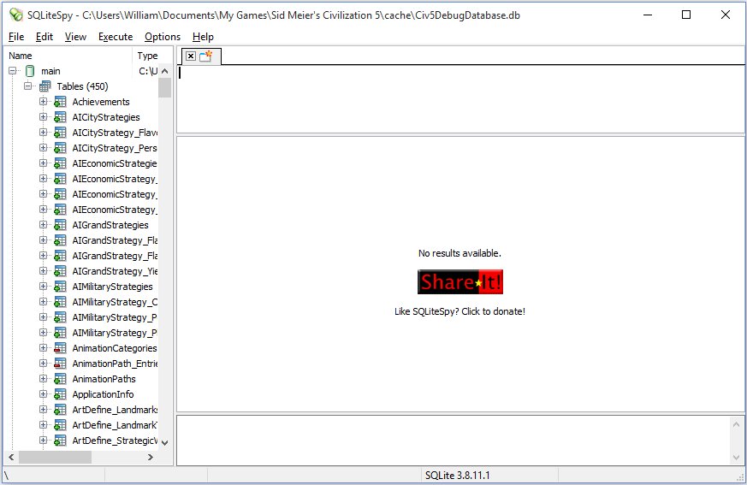
Task: Expand the AnimationCategories table node
Action: pos(44,348)
